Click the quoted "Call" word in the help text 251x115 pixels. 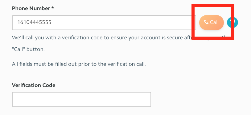(19, 49)
